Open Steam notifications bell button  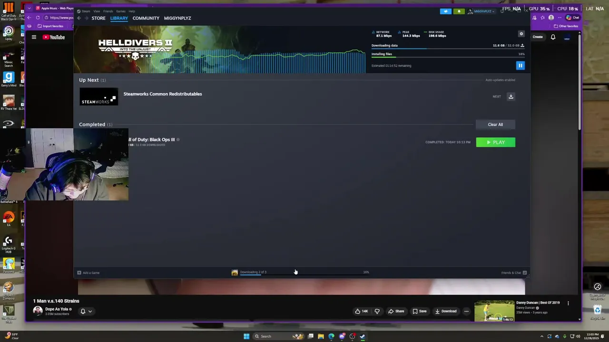coord(459,11)
